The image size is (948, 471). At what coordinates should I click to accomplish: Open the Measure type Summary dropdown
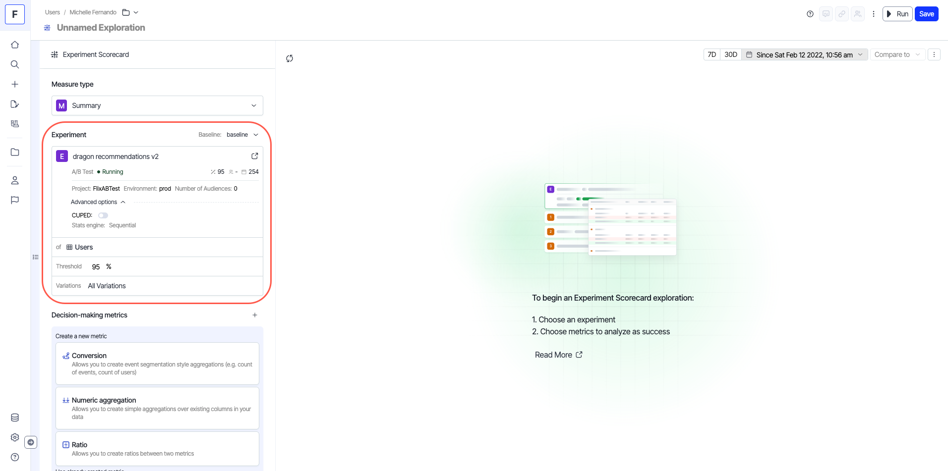(x=157, y=105)
